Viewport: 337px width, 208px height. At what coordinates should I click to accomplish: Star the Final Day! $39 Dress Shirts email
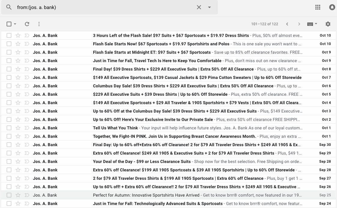tap(18, 69)
